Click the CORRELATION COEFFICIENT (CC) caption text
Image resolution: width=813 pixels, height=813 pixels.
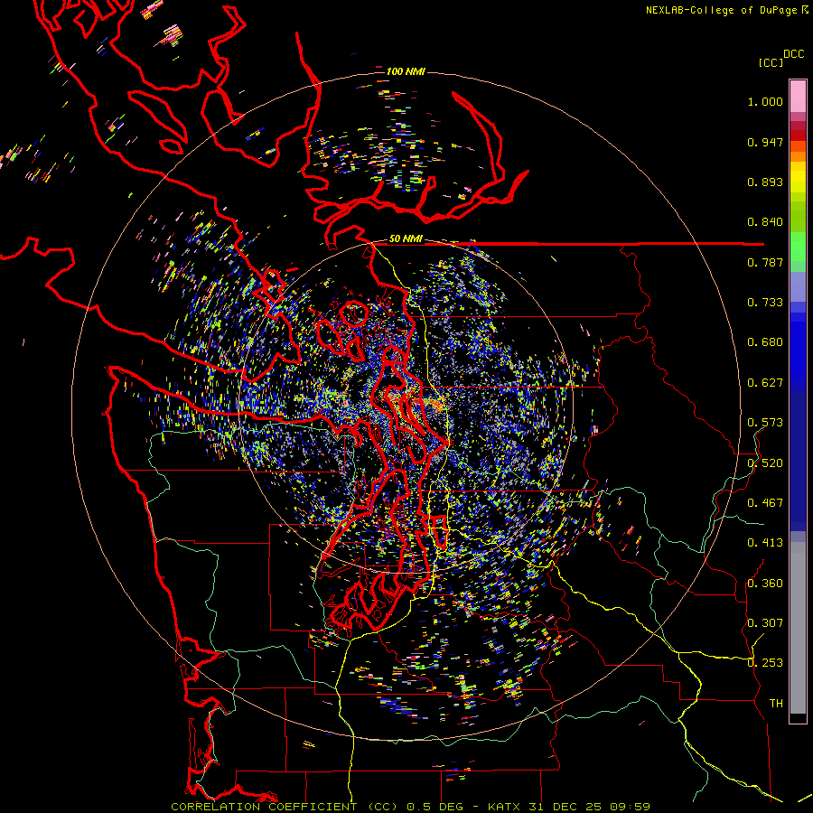[x=285, y=807]
